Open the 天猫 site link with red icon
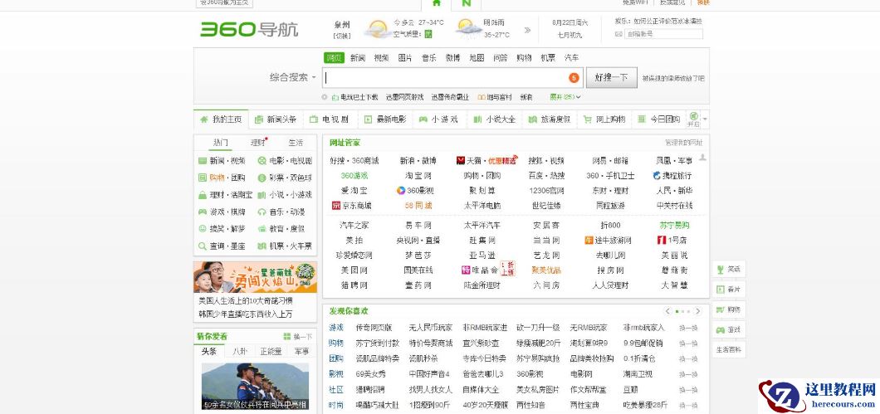 click(x=470, y=161)
